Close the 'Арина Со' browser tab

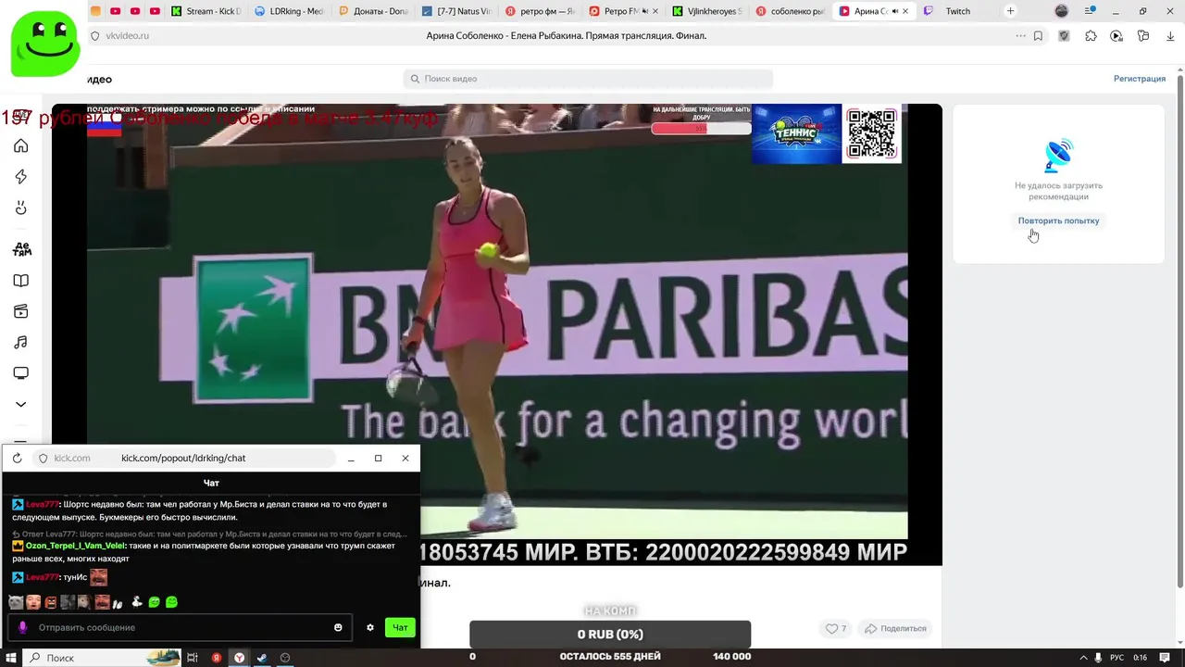(x=905, y=11)
